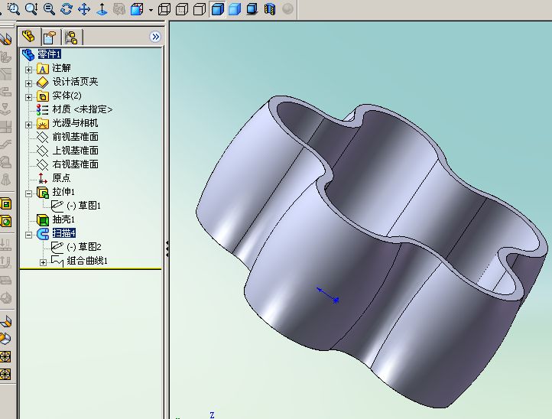Toggle the Section View icon
This screenshot has width=552, height=419.
(x=270, y=9)
